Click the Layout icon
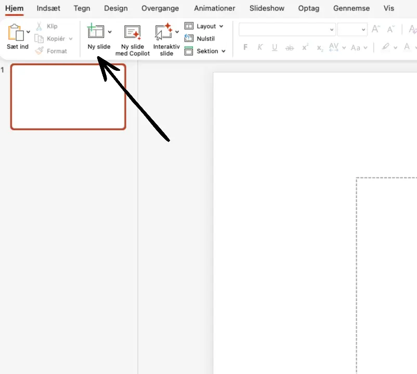Viewport: 417px width, 374px height. 189,26
